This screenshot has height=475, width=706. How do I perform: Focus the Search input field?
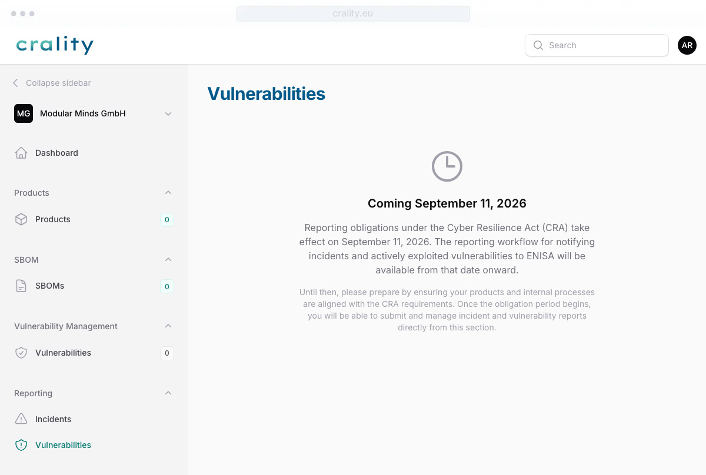click(597, 45)
